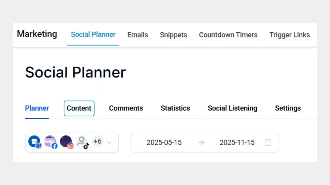Viewport: 330px width, 185px height.
Task: Switch to the Emails section
Action: tap(137, 35)
